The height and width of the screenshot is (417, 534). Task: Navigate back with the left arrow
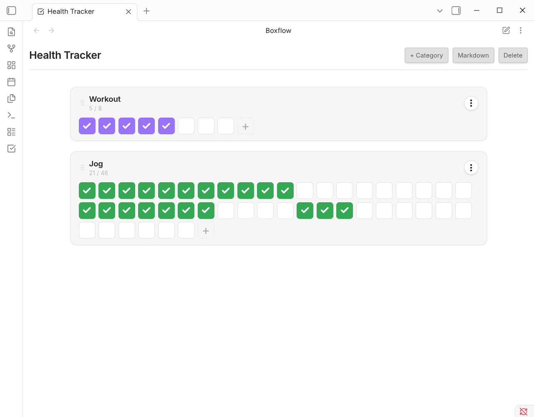[x=37, y=30]
